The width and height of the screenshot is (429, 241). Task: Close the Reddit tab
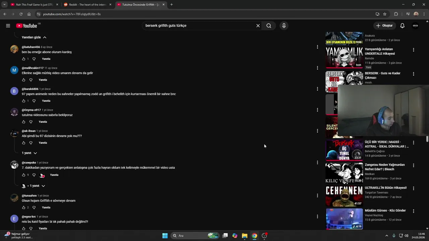click(110, 5)
